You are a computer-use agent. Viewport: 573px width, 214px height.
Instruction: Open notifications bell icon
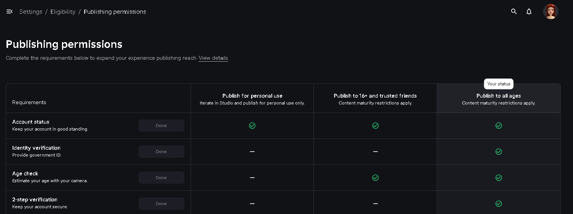point(529,11)
